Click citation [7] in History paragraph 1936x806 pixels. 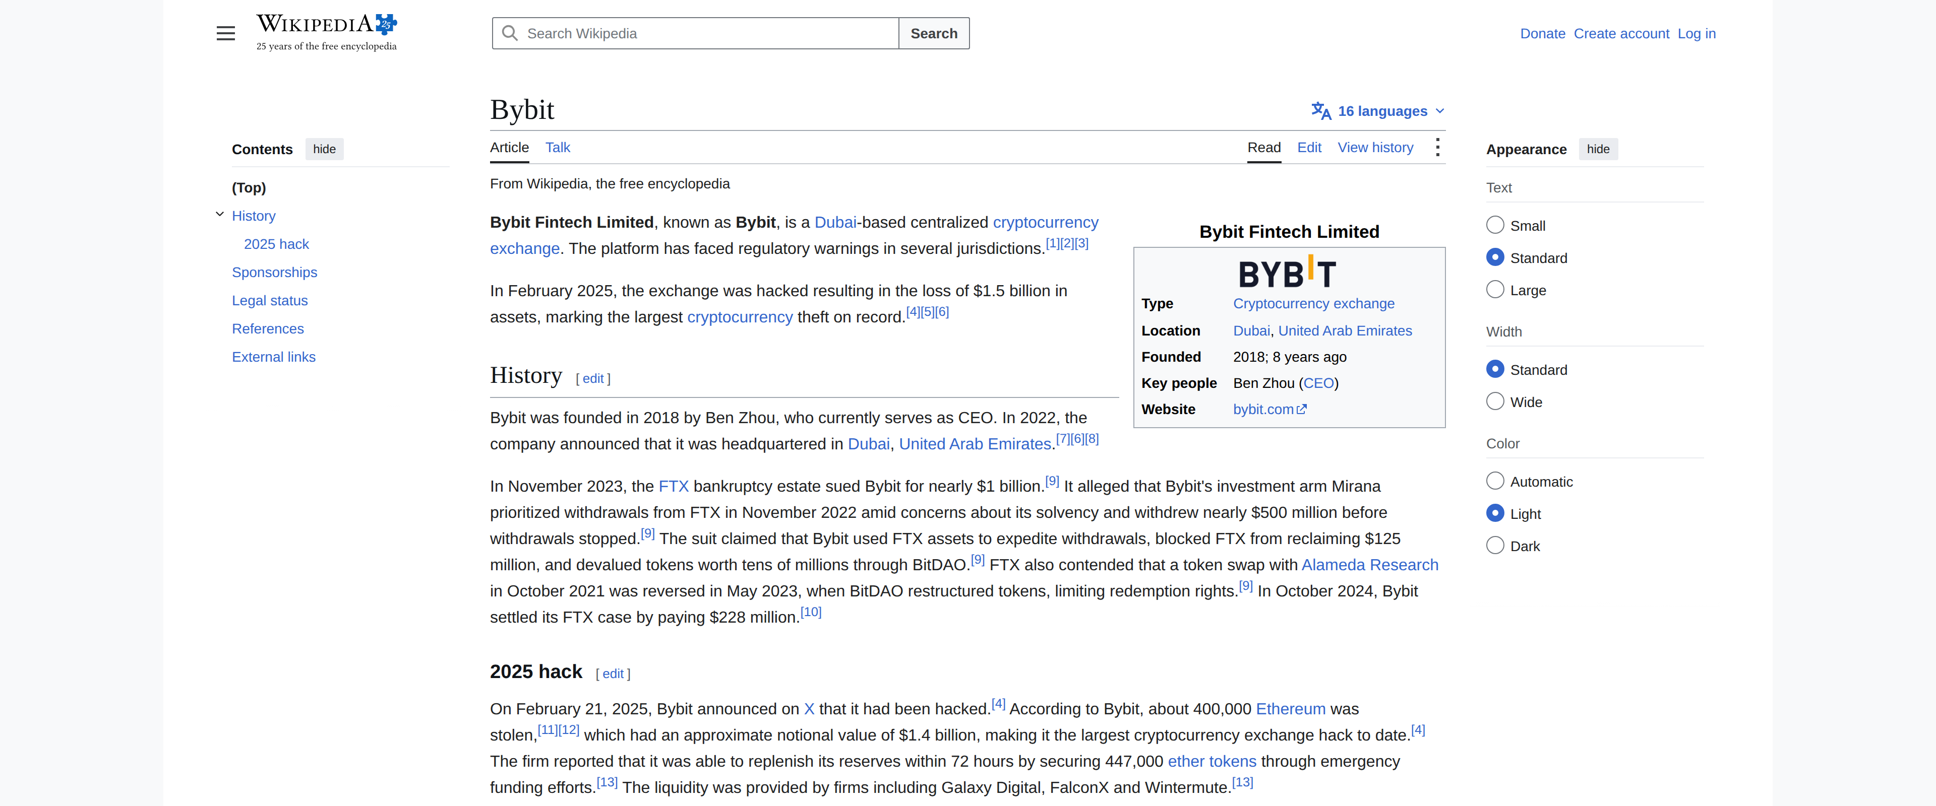pyautogui.click(x=1063, y=439)
